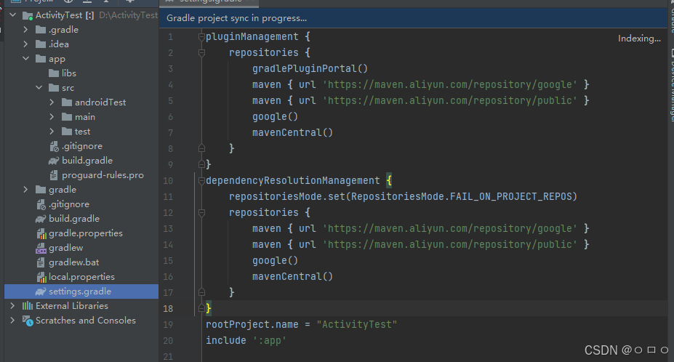Open local.properties file
This screenshot has width=674, height=362.
[81, 277]
